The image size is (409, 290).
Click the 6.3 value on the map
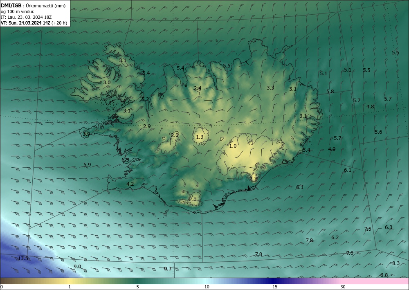point(389,227)
